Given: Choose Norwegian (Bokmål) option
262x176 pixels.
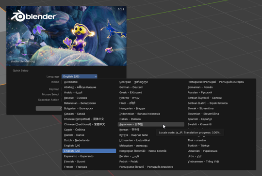Looking at the screenshot, I should [151, 151].
